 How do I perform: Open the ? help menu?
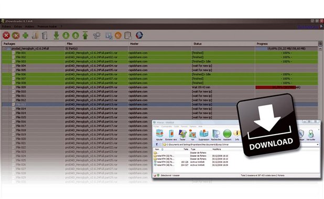(61, 27)
